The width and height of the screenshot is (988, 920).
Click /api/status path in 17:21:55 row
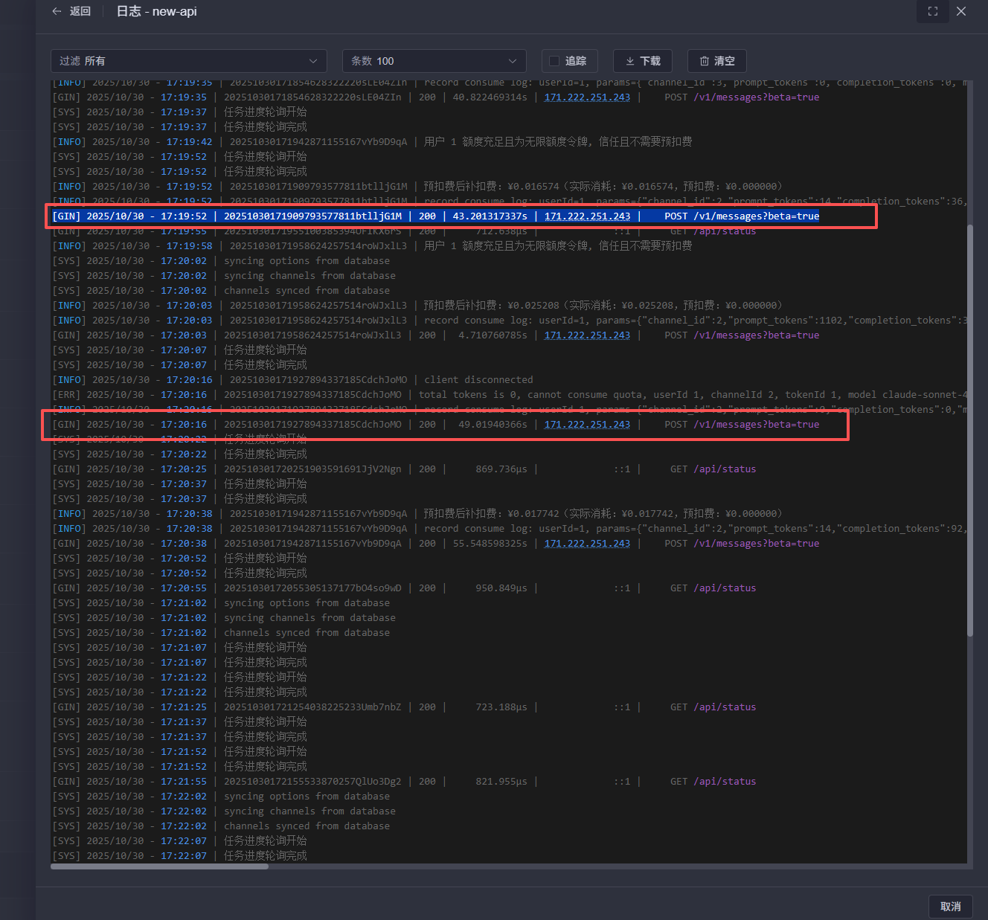click(x=725, y=782)
